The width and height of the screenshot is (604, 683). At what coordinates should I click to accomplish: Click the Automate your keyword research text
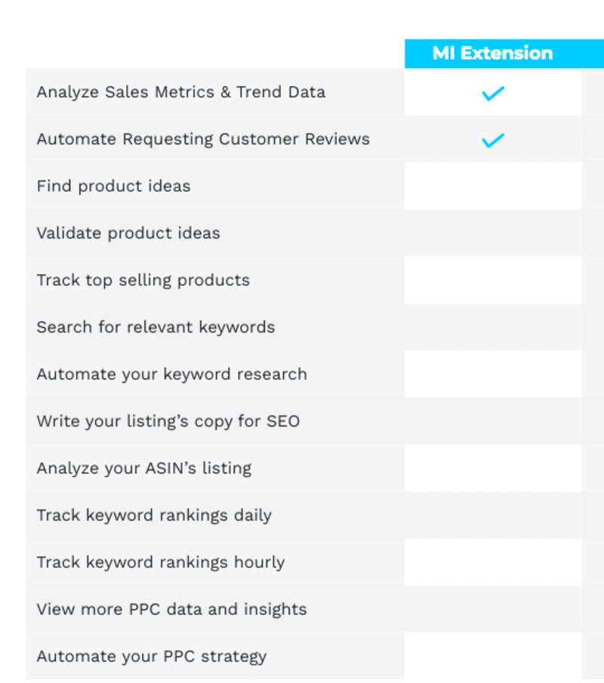click(x=171, y=374)
